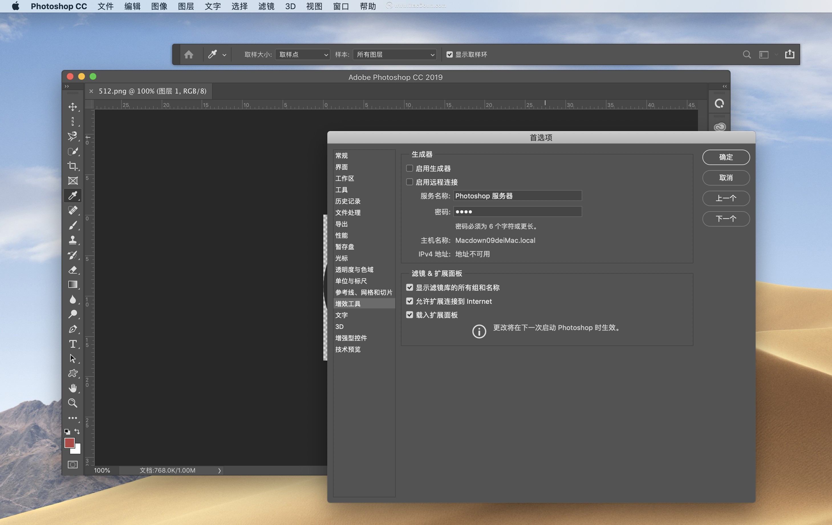Screen dimensions: 832x525
Task: Select the Lasso selection tool
Action: pyautogui.click(x=72, y=136)
